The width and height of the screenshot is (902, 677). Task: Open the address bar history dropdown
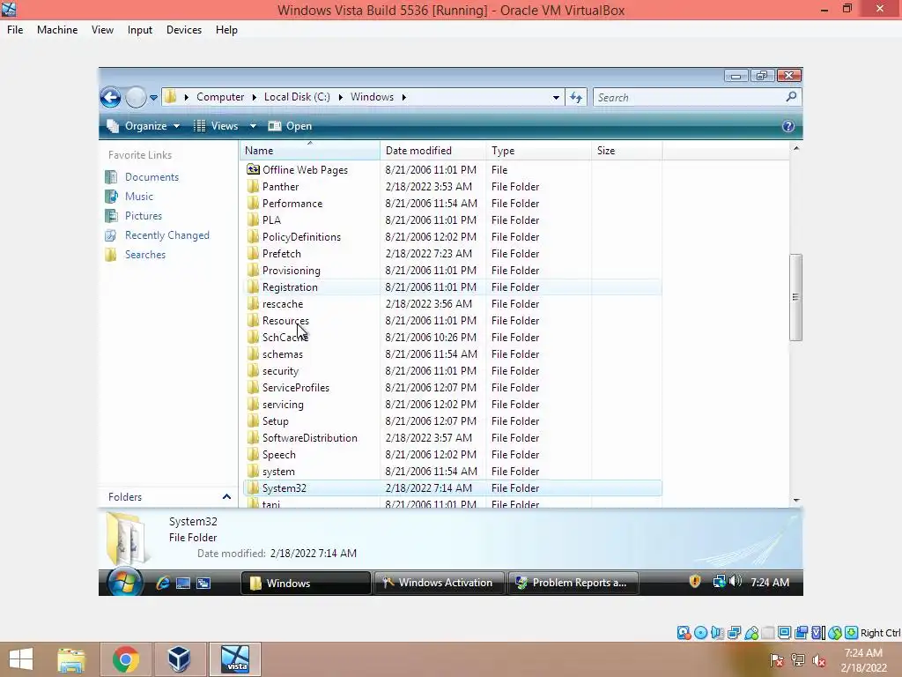[556, 97]
